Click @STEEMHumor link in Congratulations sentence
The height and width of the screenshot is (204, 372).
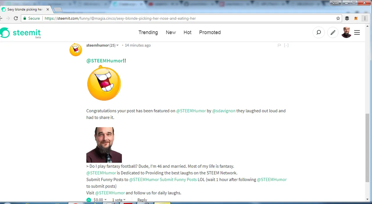coord(191,111)
